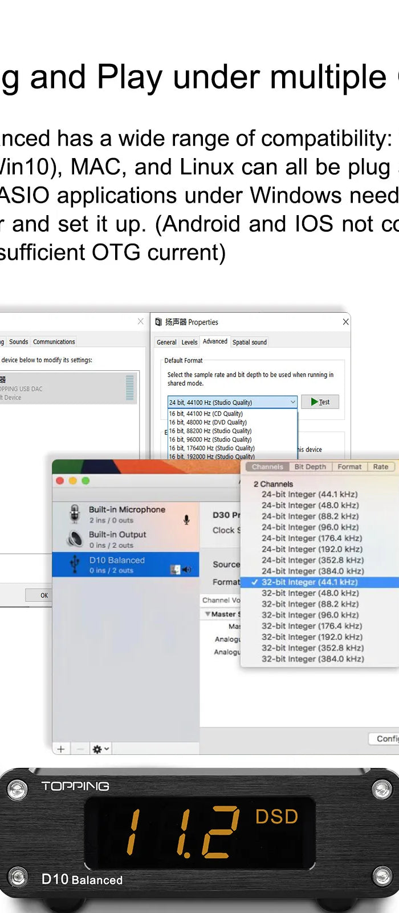
Task: Click the small microphone input indicator icon
Action: (186, 519)
